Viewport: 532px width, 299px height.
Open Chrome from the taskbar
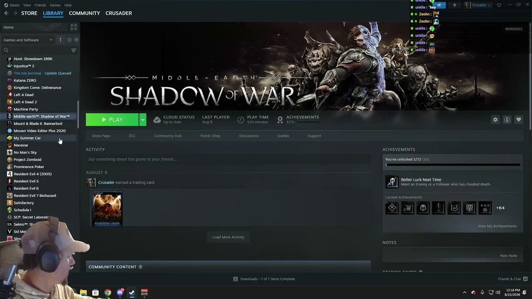[x=108, y=292]
